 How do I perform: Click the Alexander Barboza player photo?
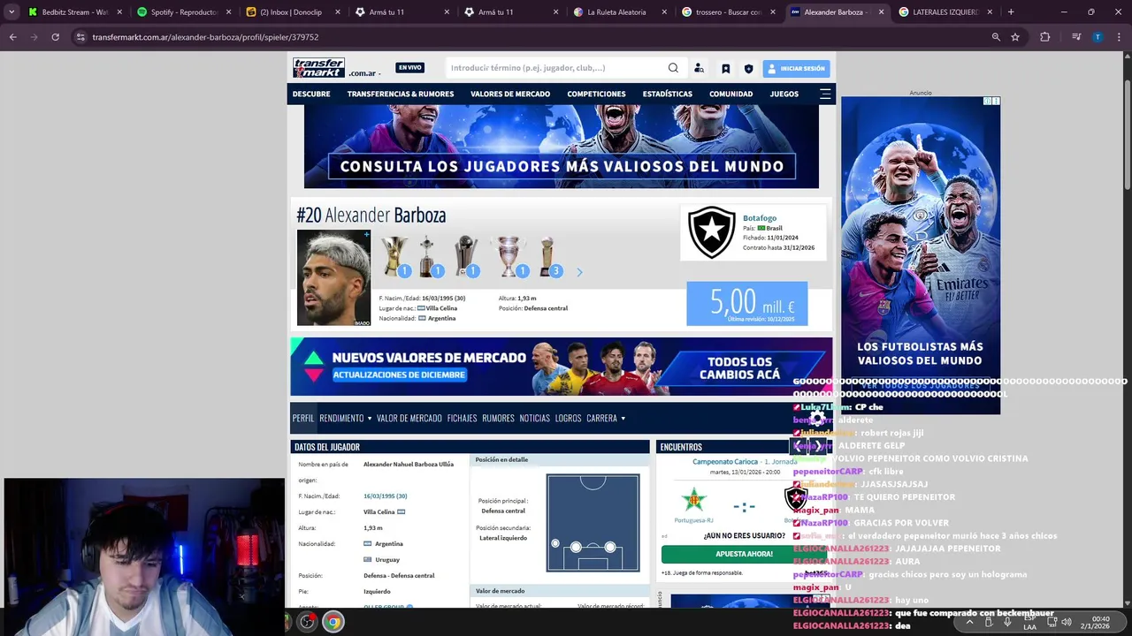(333, 278)
